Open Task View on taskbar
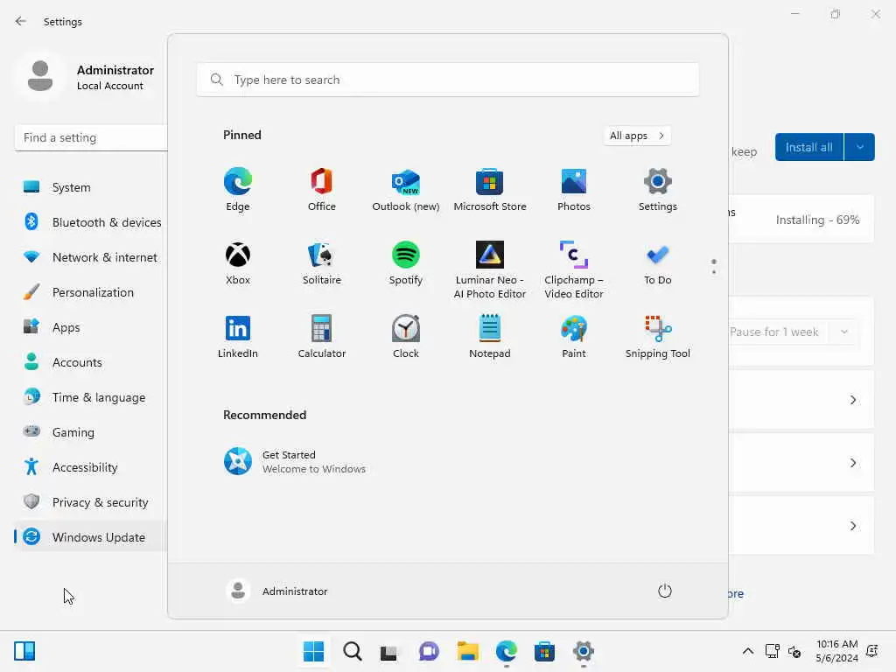 (x=389, y=651)
